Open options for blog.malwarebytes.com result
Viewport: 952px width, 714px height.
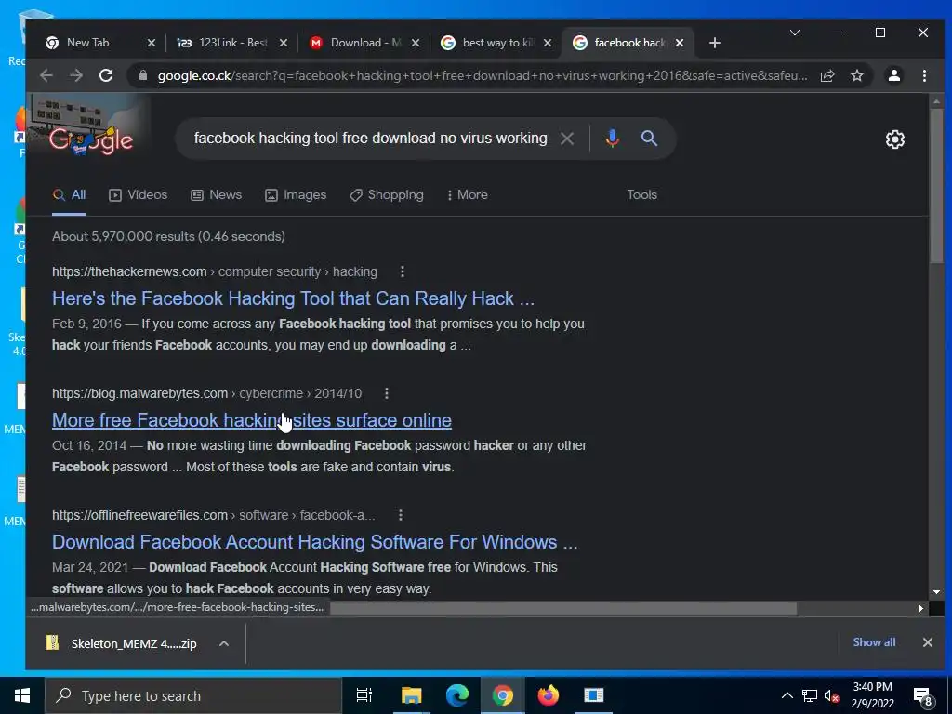(x=386, y=393)
